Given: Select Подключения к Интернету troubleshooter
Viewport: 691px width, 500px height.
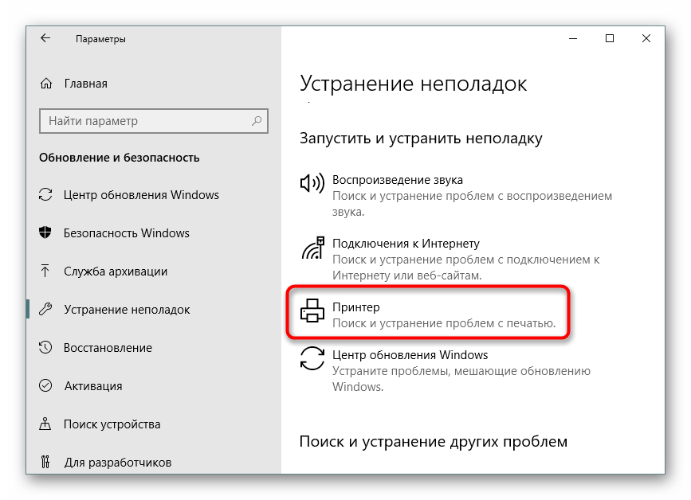Looking at the screenshot, I should click(x=450, y=260).
